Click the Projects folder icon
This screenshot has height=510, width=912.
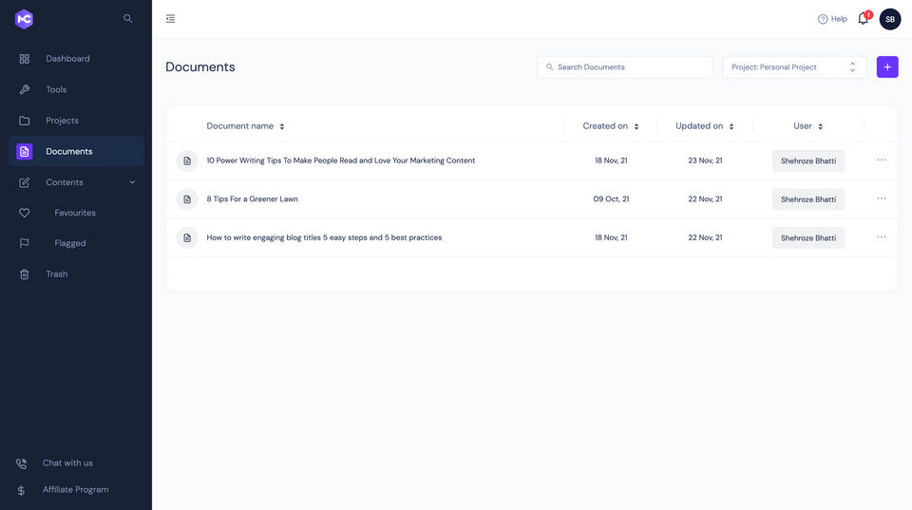25,121
